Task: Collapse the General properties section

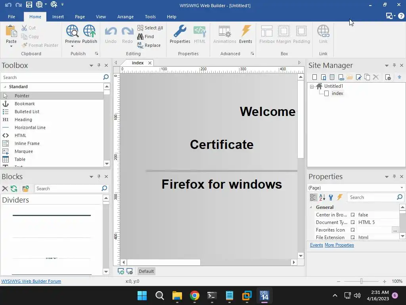Action: 311,207
